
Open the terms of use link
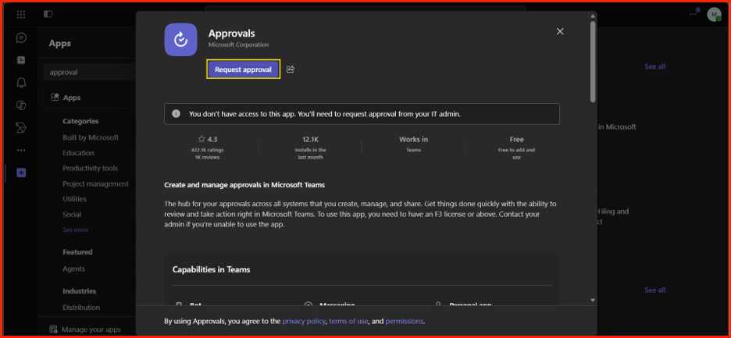[349, 321]
